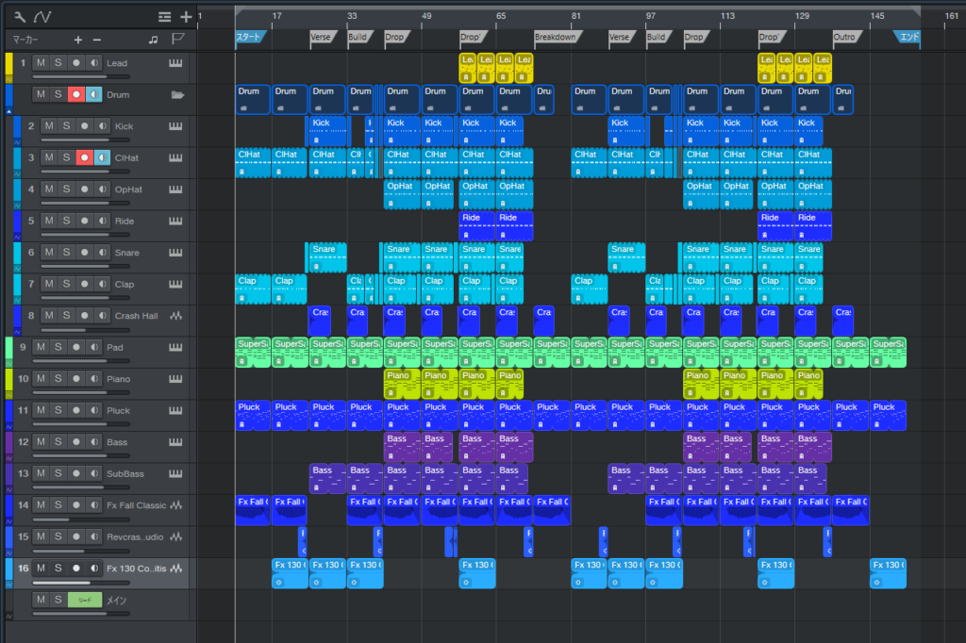This screenshot has width=966, height=643.
Task: Click the music note icon in marker row
Action: pos(153,40)
